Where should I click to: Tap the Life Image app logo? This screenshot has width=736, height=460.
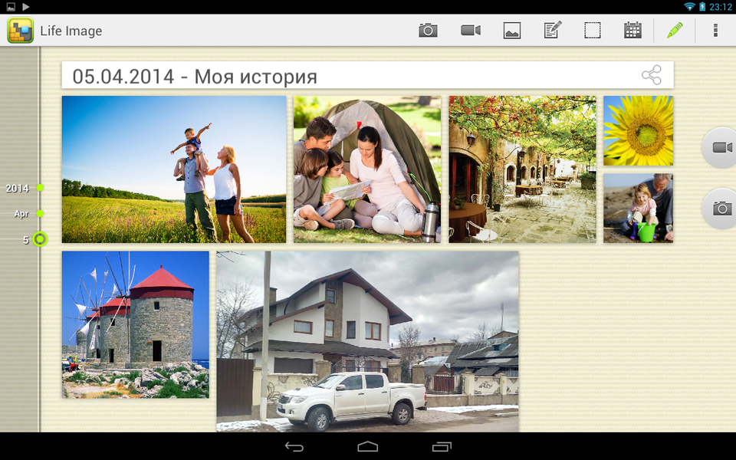click(20, 31)
